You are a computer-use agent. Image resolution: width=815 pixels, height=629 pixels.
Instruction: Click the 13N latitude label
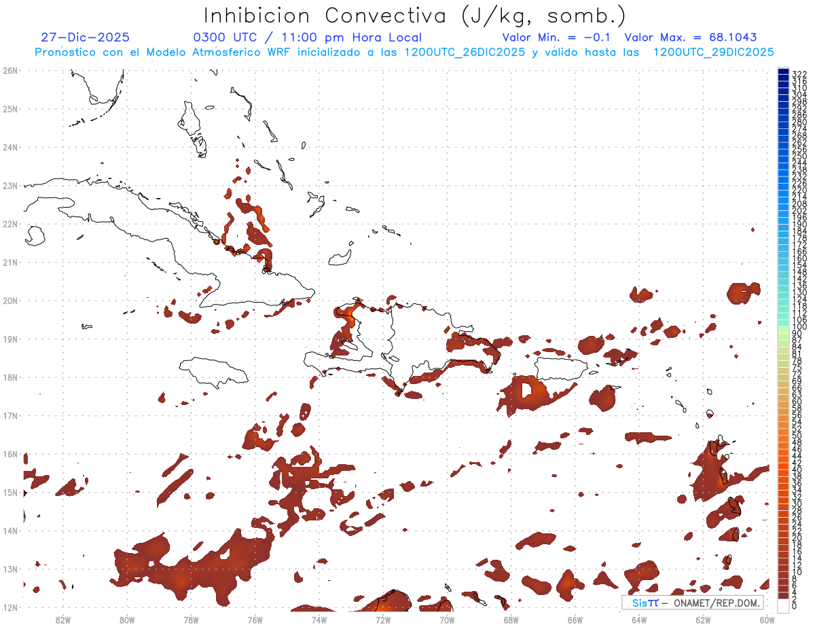[10, 569]
